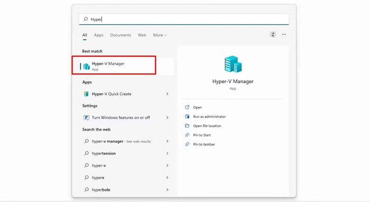This screenshot has height=202, width=370.
Task: Click the Run as administrator shield icon
Action: [x=187, y=116]
